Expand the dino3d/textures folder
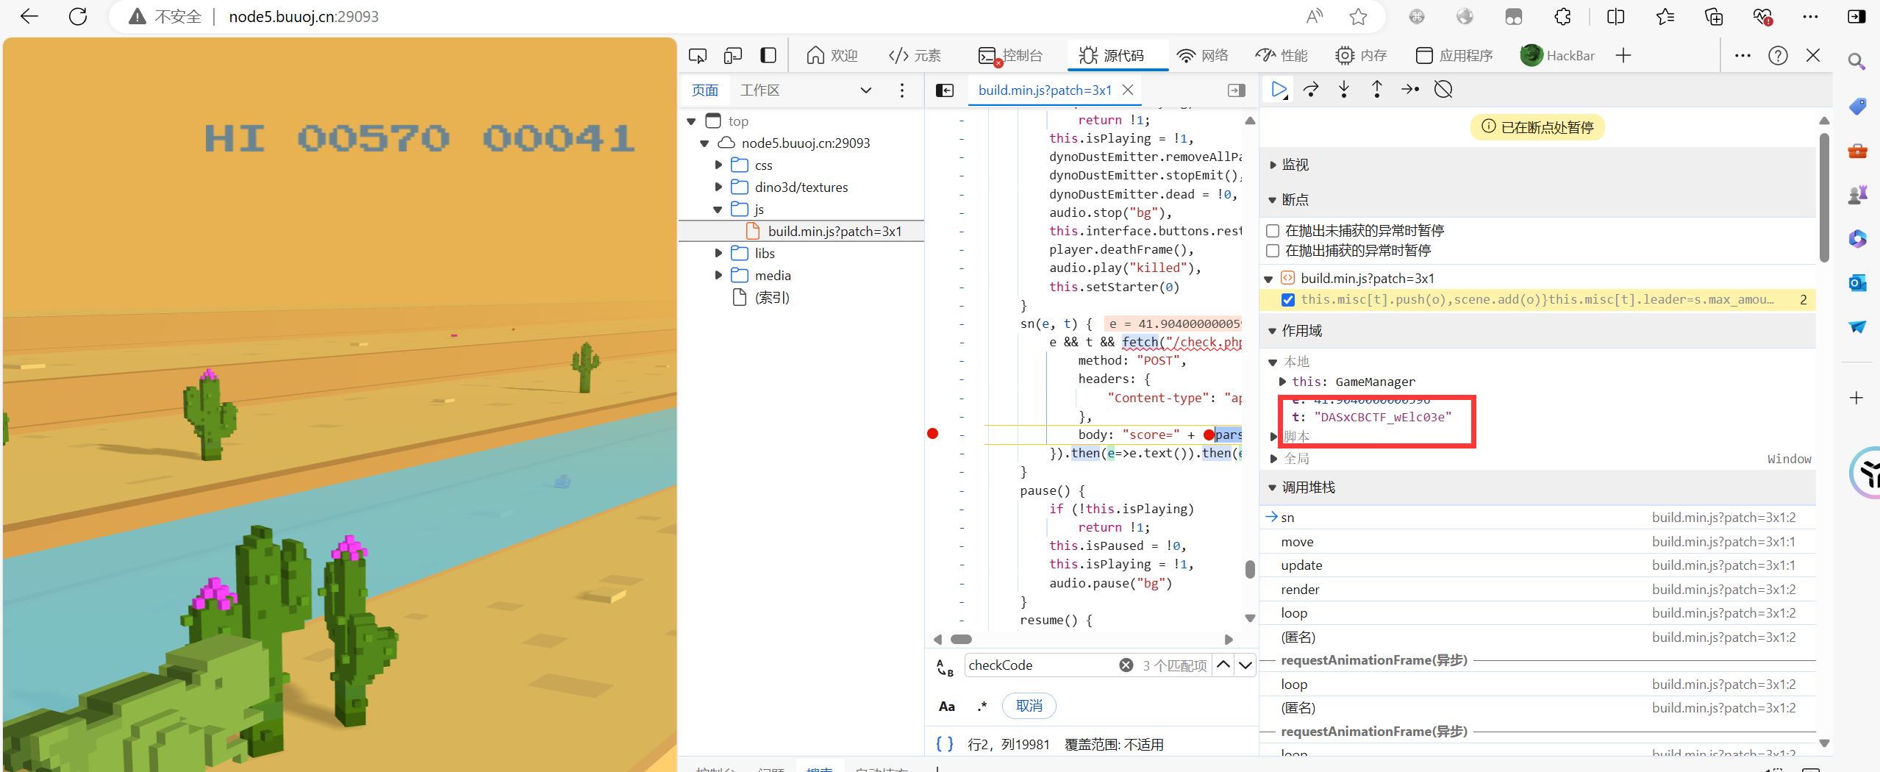 pyautogui.click(x=718, y=187)
